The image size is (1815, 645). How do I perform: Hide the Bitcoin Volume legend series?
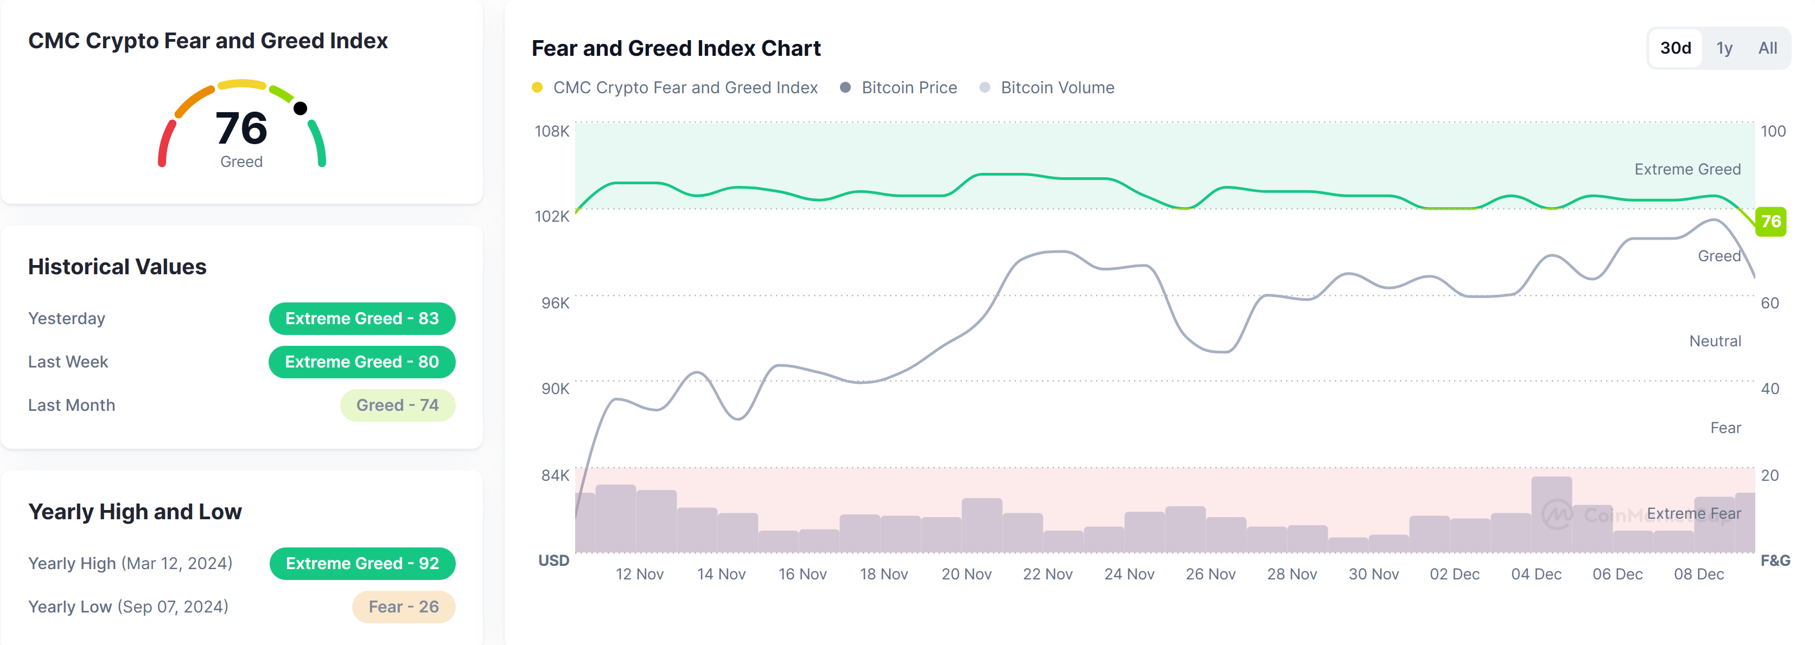click(x=1057, y=87)
